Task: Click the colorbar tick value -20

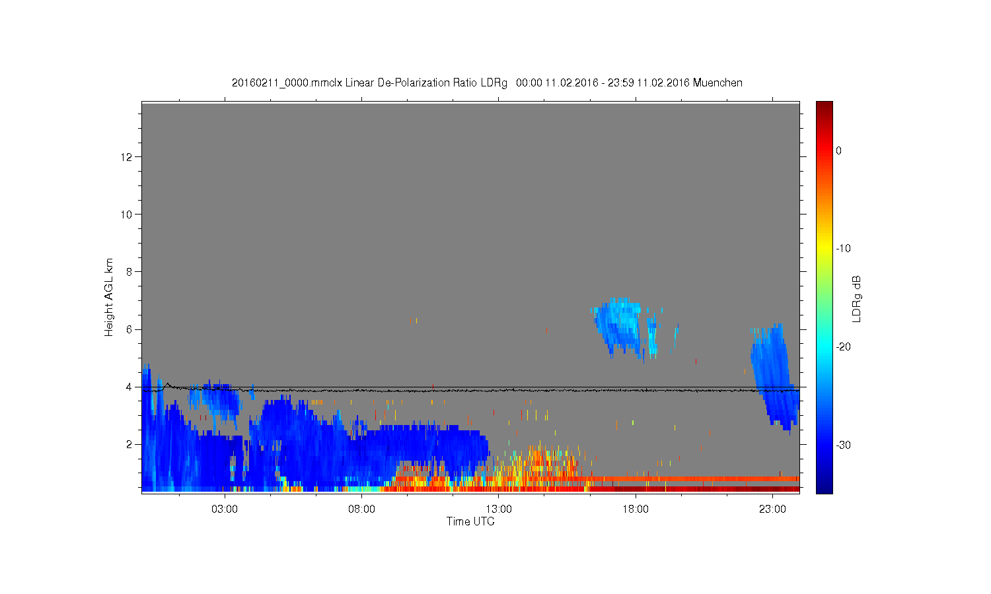Action: pos(843,347)
